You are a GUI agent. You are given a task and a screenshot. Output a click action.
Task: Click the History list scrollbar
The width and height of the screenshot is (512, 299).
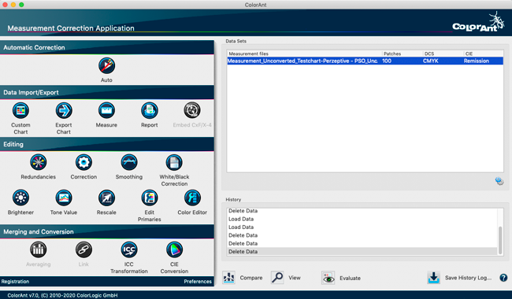500,240
